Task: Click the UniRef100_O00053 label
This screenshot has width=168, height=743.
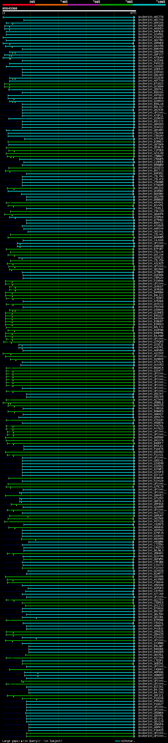Action: 151,365
